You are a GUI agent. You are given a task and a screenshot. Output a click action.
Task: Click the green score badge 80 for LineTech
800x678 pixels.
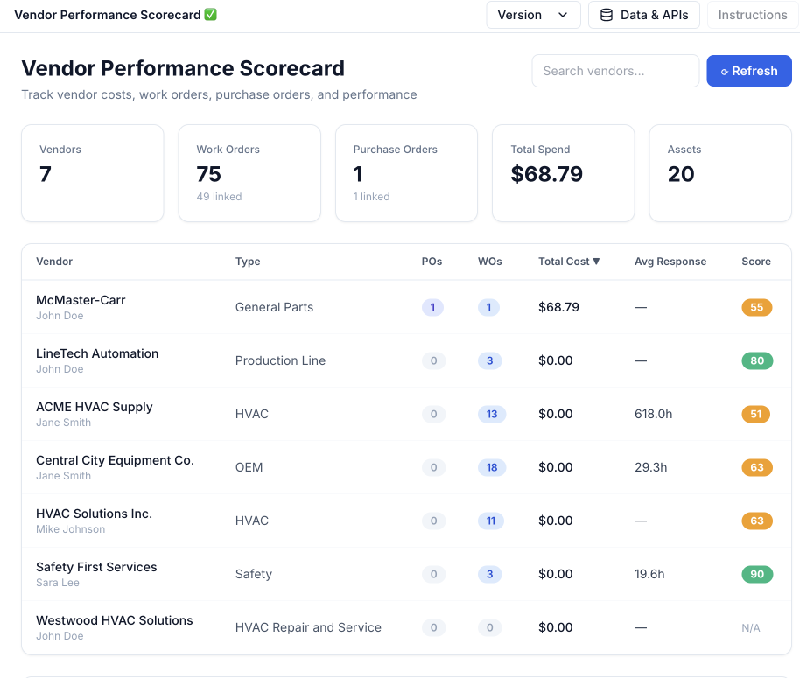click(x=756, y=360)
